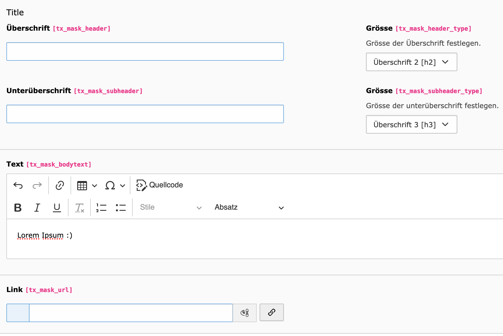Insert a bulleted list
The image size is (503, 336).
(x=121, y=208)
